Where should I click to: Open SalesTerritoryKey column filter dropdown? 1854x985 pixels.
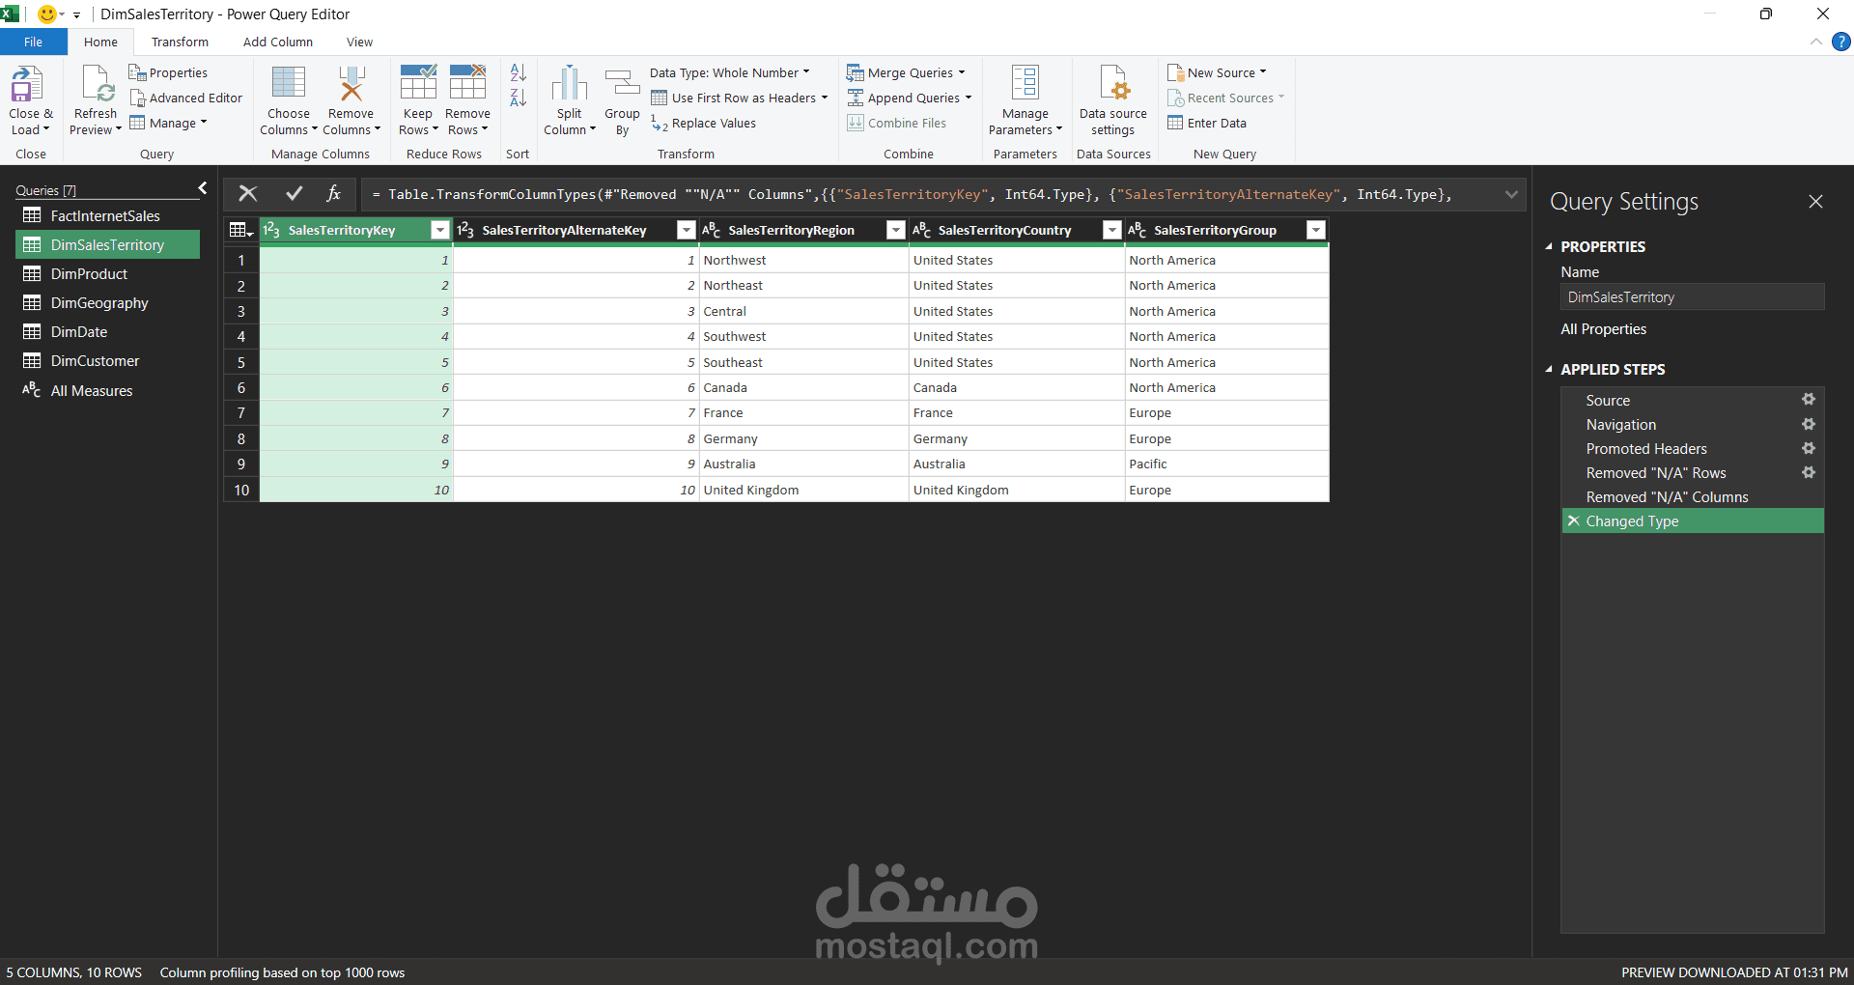440,230
